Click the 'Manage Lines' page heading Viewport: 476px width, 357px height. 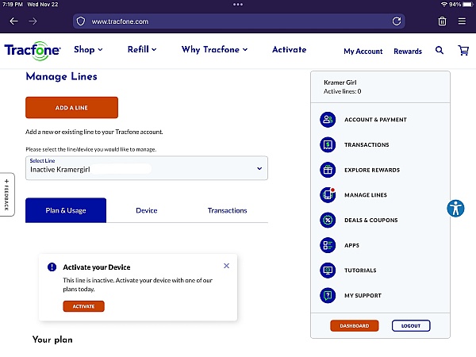pyautogui.click(x=62, y=76)
